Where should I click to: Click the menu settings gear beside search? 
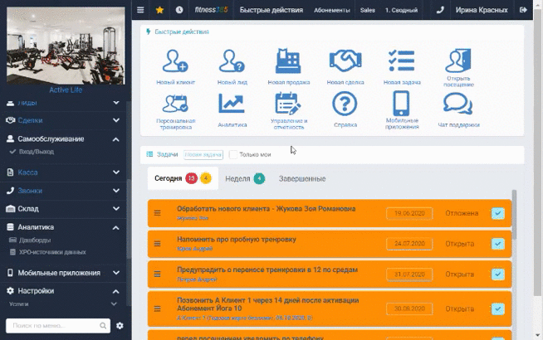pos(120,325)
